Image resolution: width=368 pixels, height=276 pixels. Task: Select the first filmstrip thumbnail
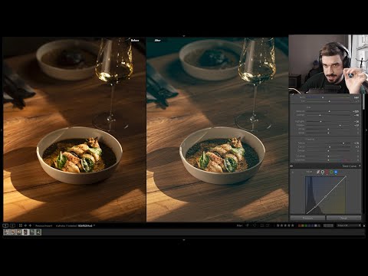(7, 232)
